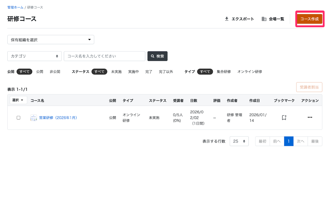Click the ステータス column header
Viewport: 331px width, 208px height.
point(158,101)
